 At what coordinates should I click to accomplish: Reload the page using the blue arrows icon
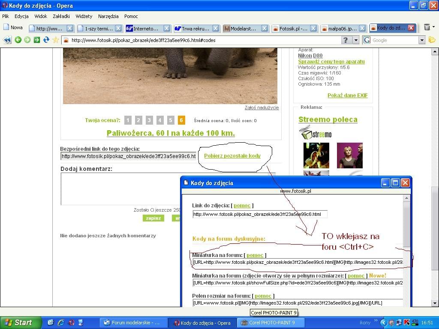[x=46, y=40]
